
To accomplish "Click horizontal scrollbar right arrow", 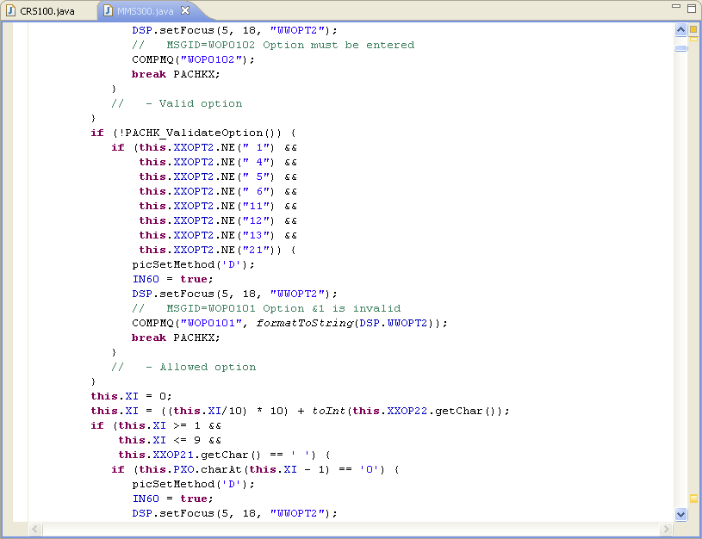I will 666,528.
